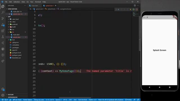Open Explorer panel More Actions ellipsis
This screenshot has width=180, height=101.
[x=25, y=6]
